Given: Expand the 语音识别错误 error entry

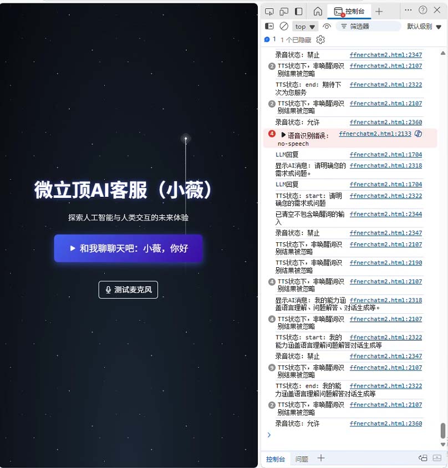Looking at the screenshot, I should coord(283,135).
